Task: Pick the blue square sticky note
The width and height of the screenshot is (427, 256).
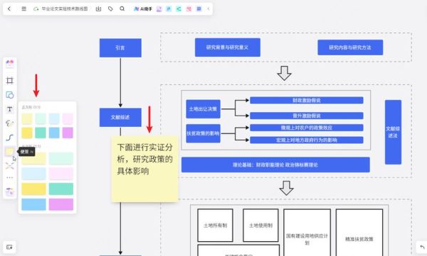Action: (54, 133)
